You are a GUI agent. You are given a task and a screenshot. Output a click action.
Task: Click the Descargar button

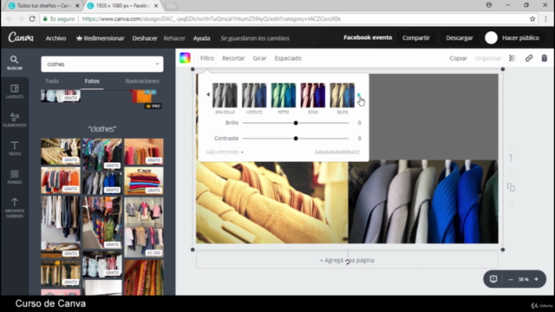(460, 38)
